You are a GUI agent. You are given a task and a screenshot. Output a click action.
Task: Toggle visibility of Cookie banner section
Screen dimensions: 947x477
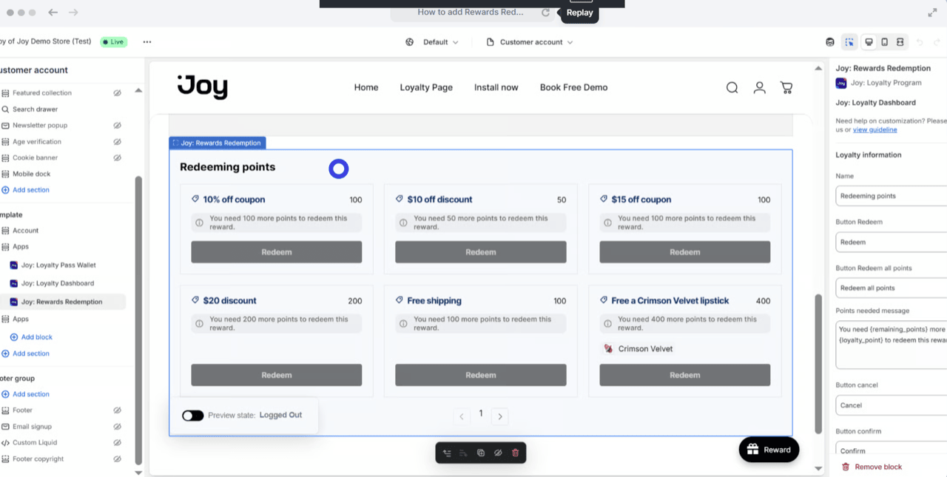click(x=117, y=158)
